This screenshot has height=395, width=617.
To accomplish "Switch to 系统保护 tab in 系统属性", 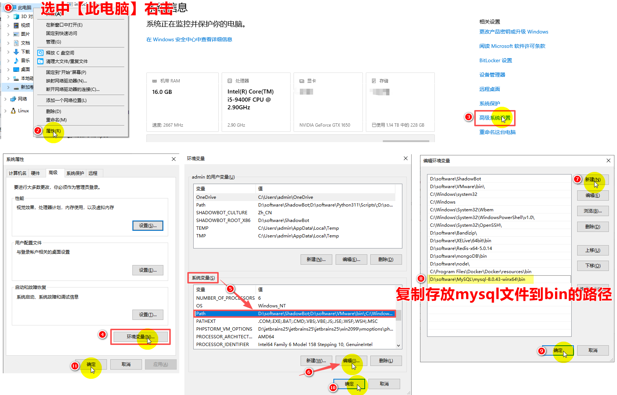I will coord(75,173).
